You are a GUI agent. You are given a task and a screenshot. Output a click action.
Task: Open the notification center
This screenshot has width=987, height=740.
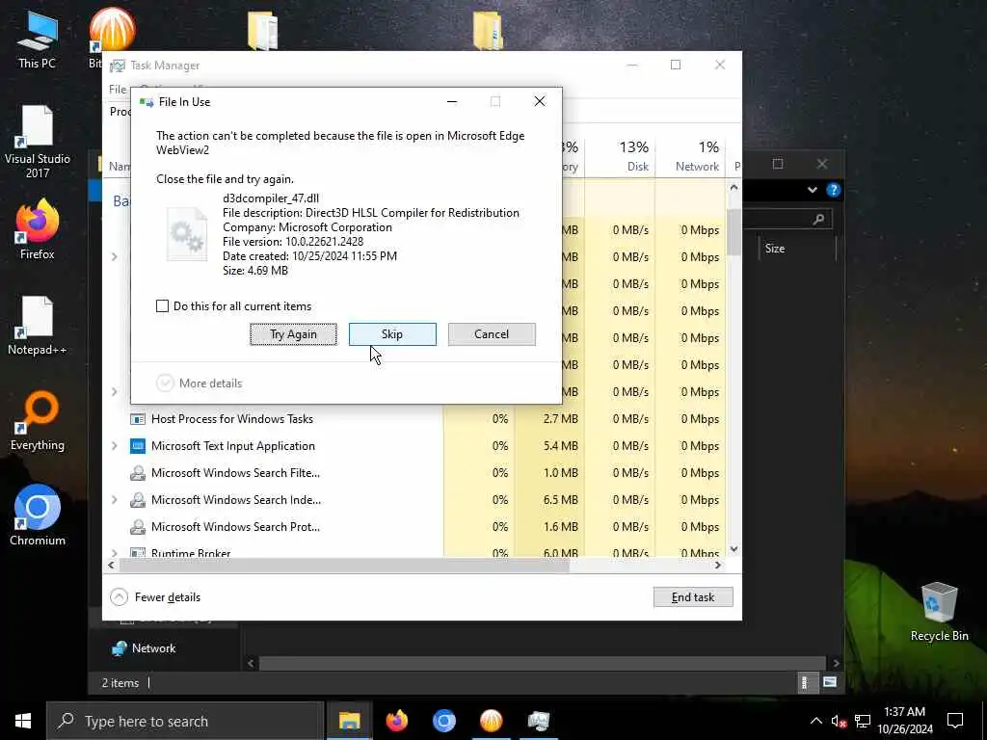(x=955, y=721)
